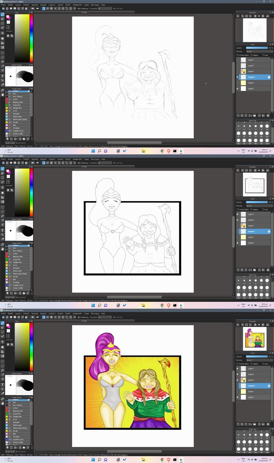Toggle Layer2 visibility in rough-sketch window
Screen dimensions: 274x463
237,77
